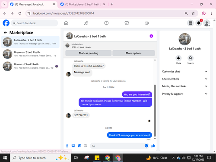Open the purple conversation information icon
This screenshot has height=162, width=216.
tap(151, 36)
